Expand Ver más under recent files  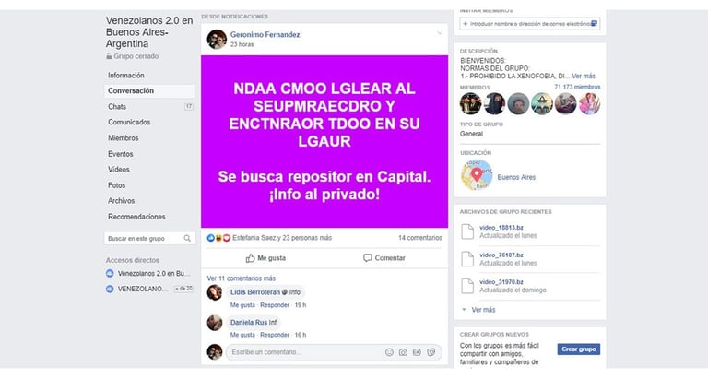pos(478,310)
